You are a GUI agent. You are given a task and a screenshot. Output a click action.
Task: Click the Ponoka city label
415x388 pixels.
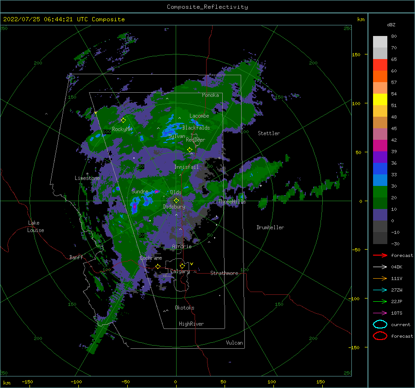pos(210,95)
